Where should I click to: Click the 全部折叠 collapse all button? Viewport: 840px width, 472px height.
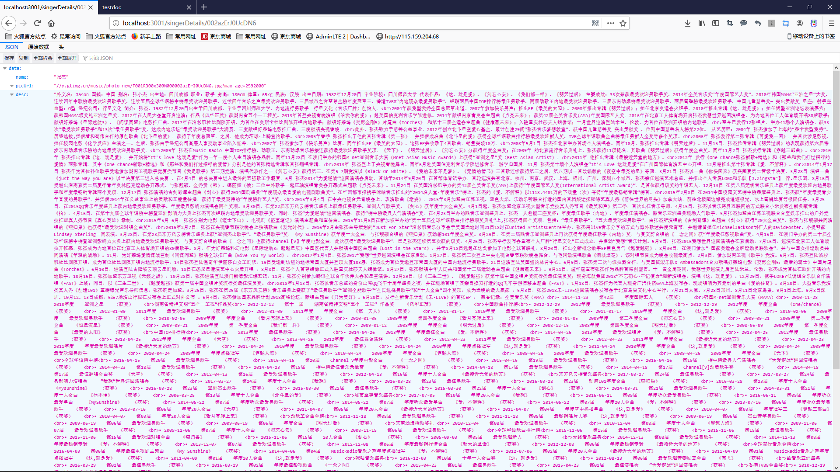point(43,58)
